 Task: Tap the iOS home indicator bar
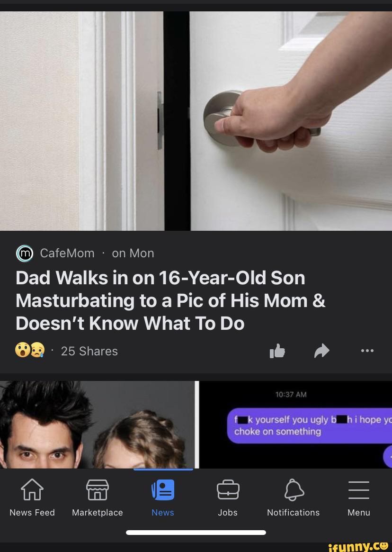pos(196,532)
